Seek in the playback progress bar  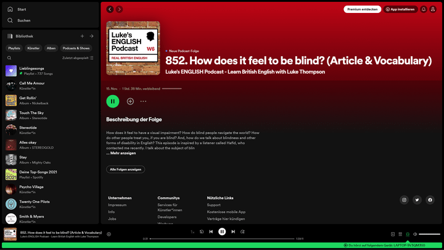tap(222, 239)
